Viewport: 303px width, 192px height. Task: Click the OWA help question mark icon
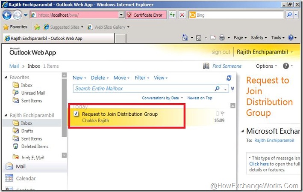coord(286,66)
